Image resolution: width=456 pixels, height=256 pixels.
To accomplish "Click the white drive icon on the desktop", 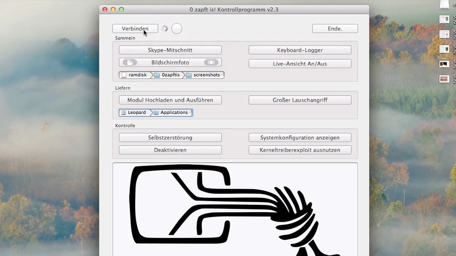I will tap(444, 4).
